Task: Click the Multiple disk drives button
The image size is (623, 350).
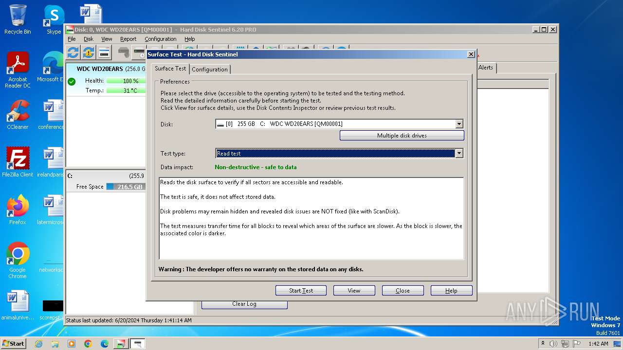Action: click(402, 136)
